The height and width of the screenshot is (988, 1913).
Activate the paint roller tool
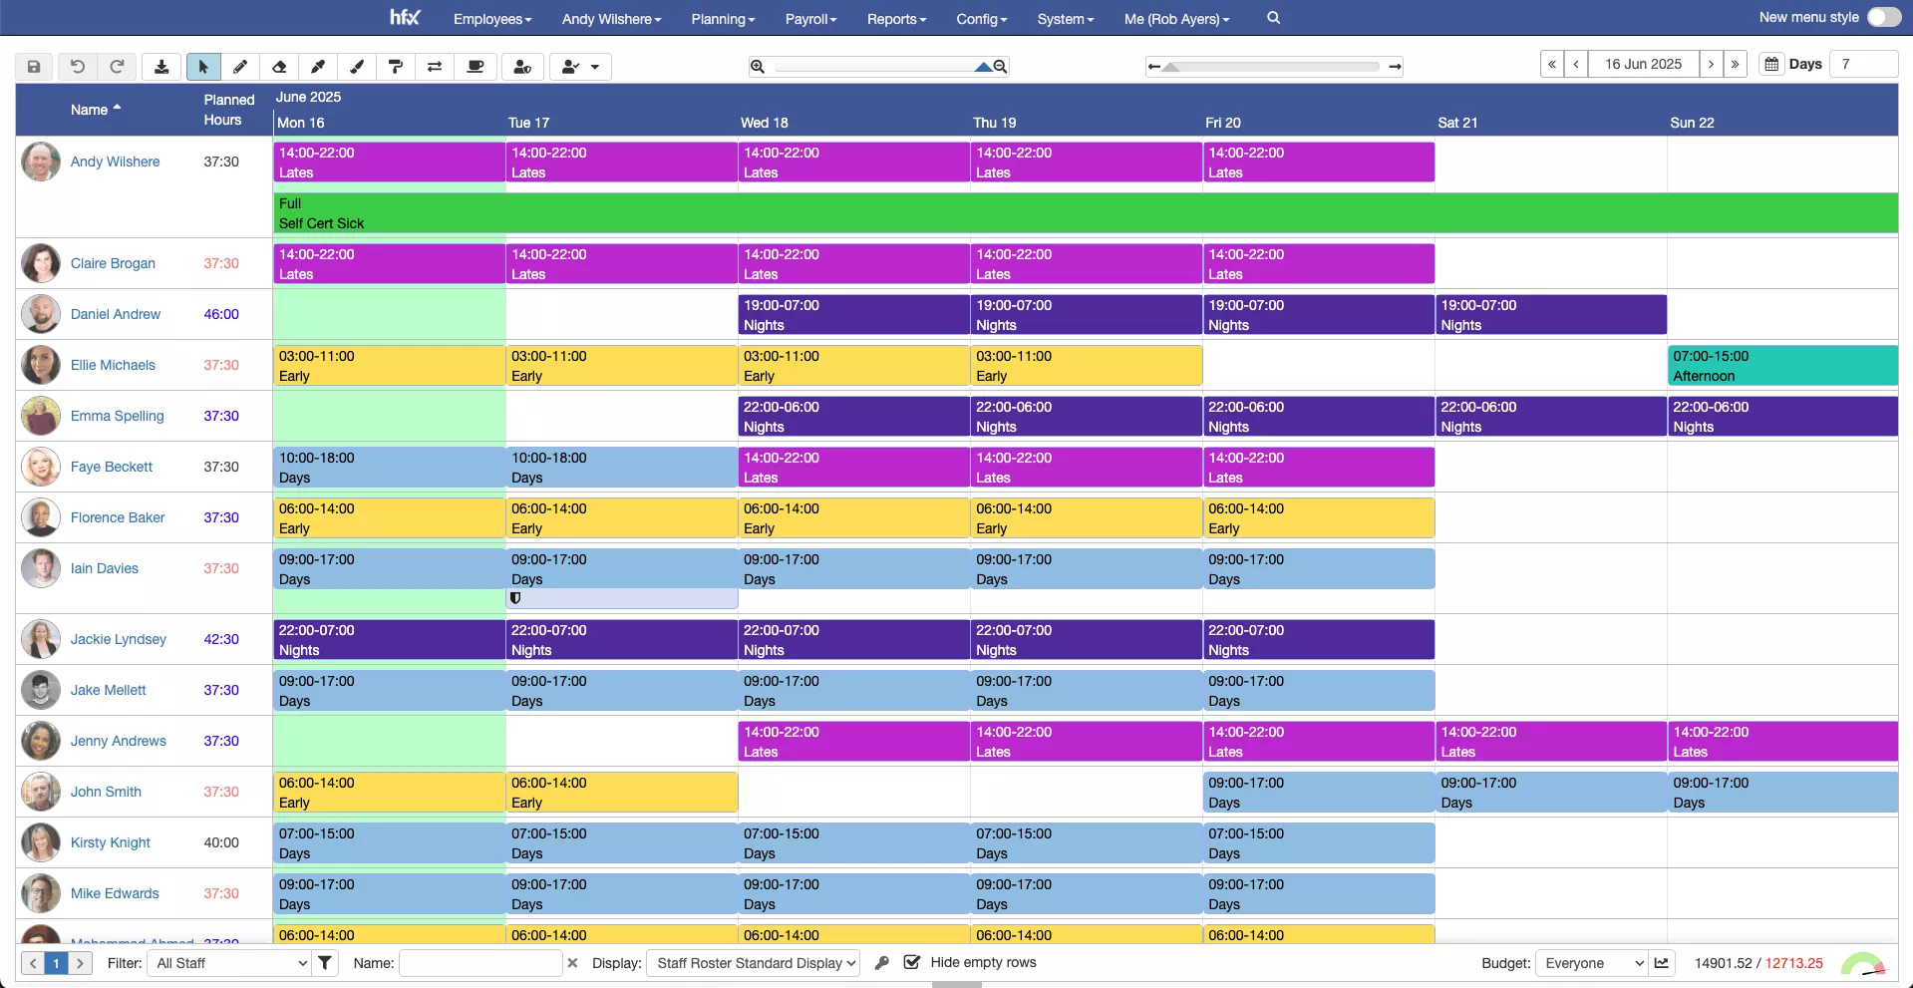(396, 67)
